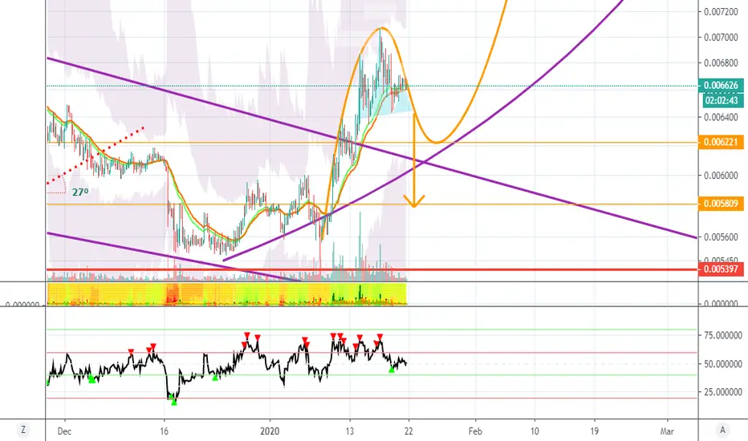Select the thick red horizontal support line
Viewport: 748px width, 441px height.
pos(372,270)
